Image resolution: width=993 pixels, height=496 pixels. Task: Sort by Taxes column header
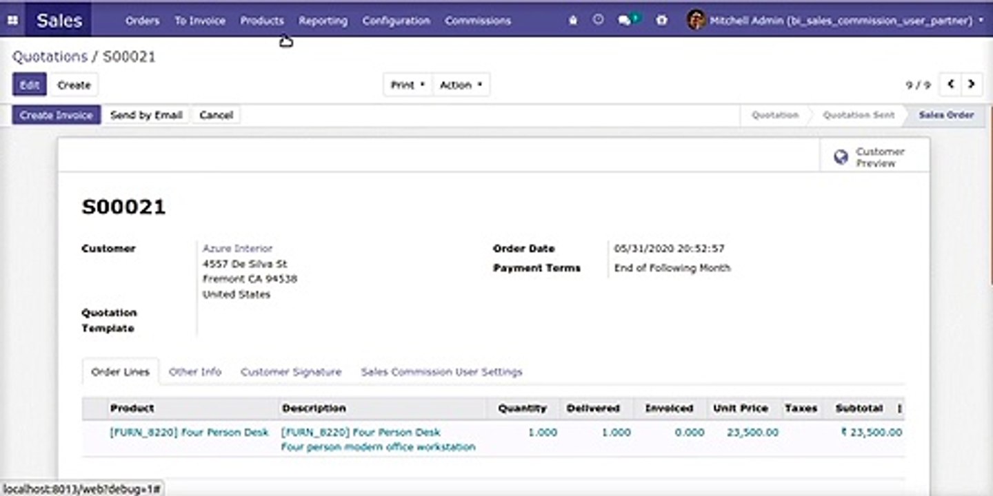tap(801, 408)
